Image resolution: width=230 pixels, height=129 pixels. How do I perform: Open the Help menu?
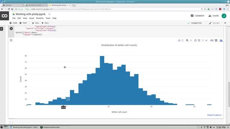coord(54,18)
